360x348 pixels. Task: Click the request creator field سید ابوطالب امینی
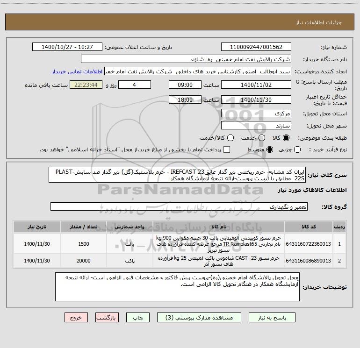(198, 71)
